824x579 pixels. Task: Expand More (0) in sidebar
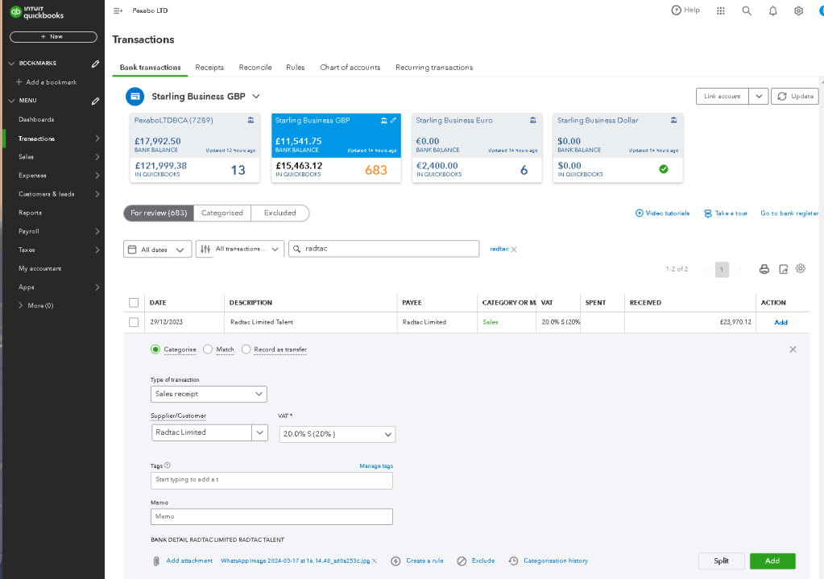21,305
